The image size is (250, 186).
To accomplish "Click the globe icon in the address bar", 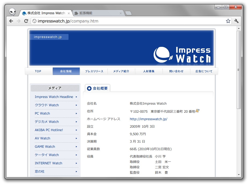I will coord(34,21).
